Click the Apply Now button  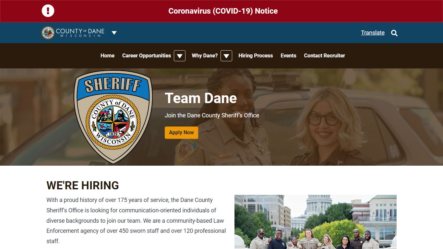[181, 133]
